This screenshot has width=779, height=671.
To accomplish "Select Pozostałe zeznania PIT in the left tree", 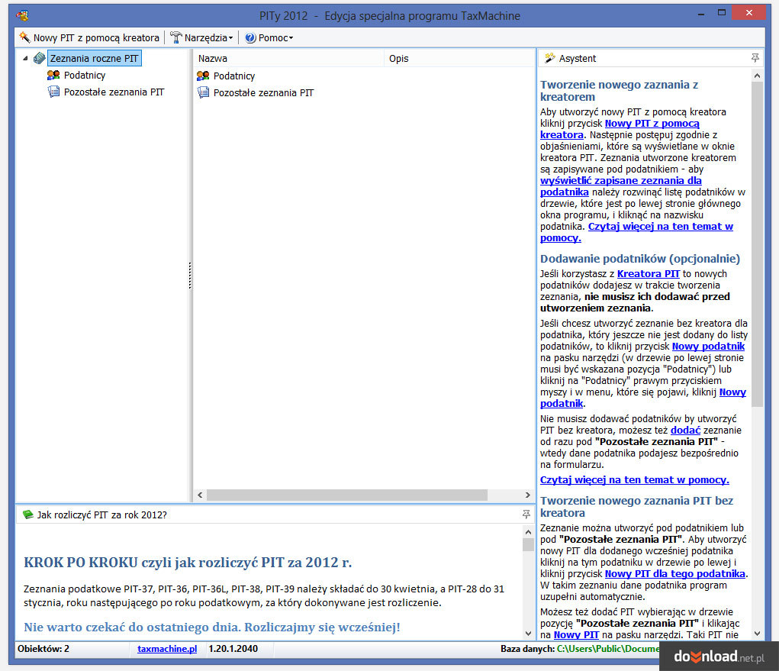I will pos(114,92).
